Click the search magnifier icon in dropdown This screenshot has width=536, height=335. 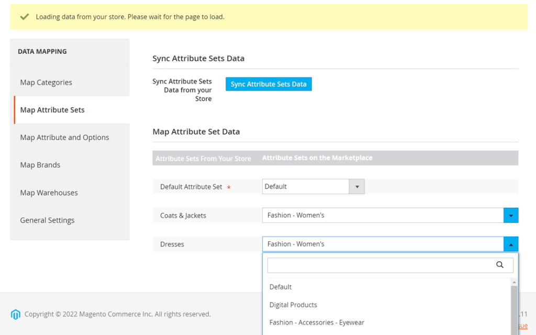coord(500,265)
